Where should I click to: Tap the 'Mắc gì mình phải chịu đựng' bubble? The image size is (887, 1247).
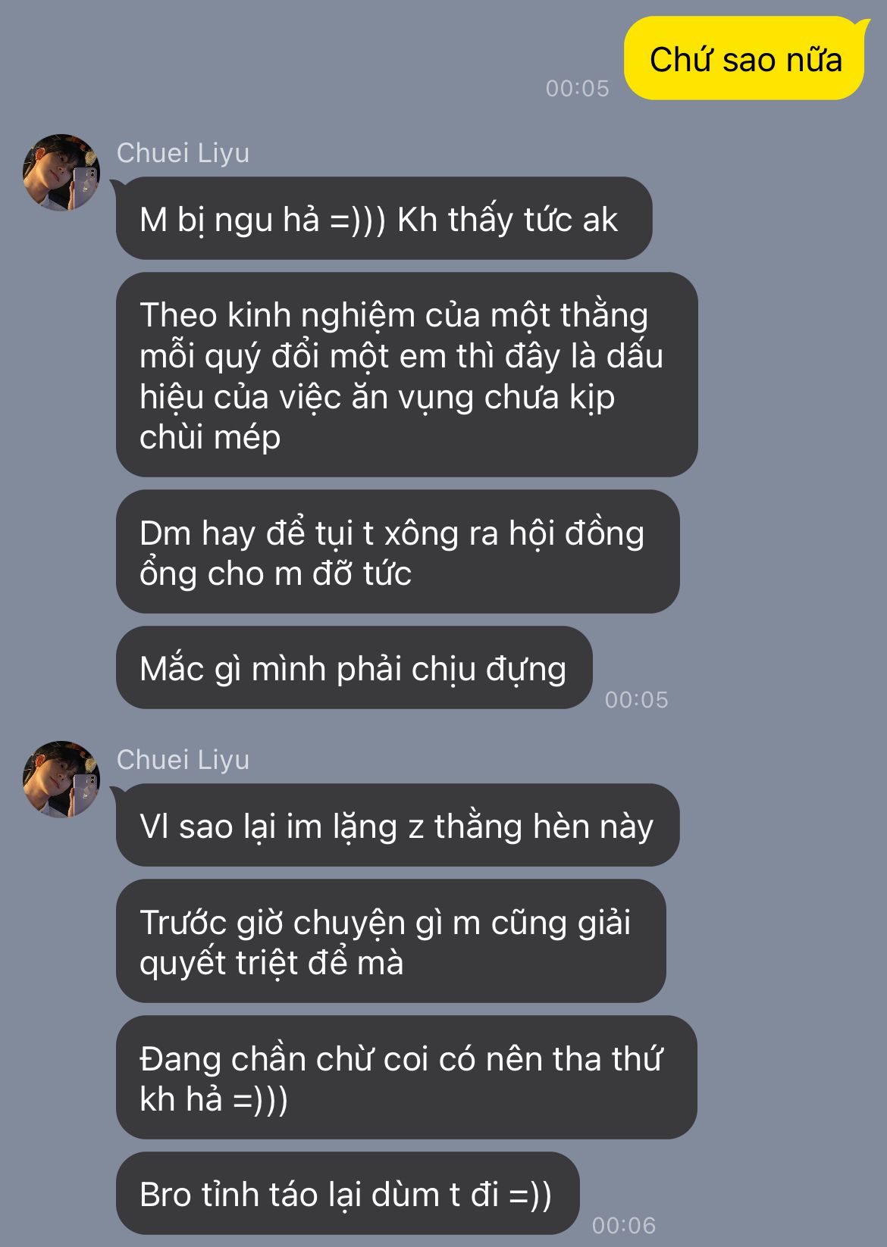(x=354, y=668)
